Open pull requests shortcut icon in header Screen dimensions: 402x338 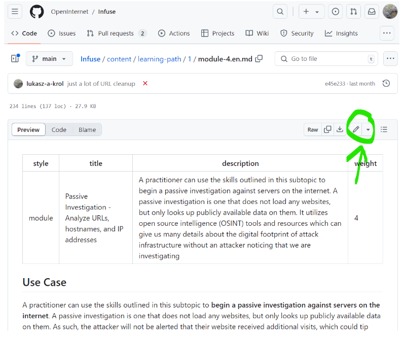point(353,12)
